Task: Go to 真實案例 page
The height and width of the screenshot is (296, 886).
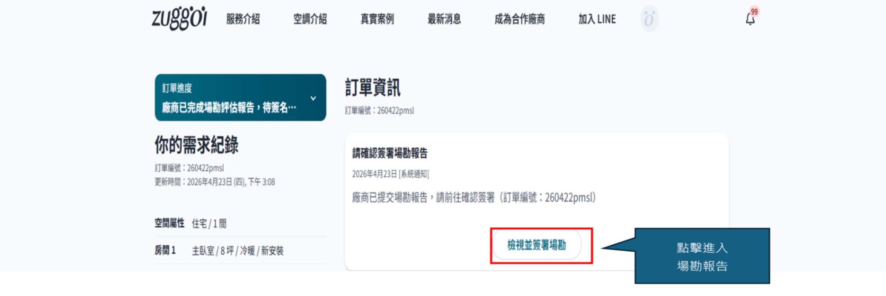Action: tap(377, 19)
